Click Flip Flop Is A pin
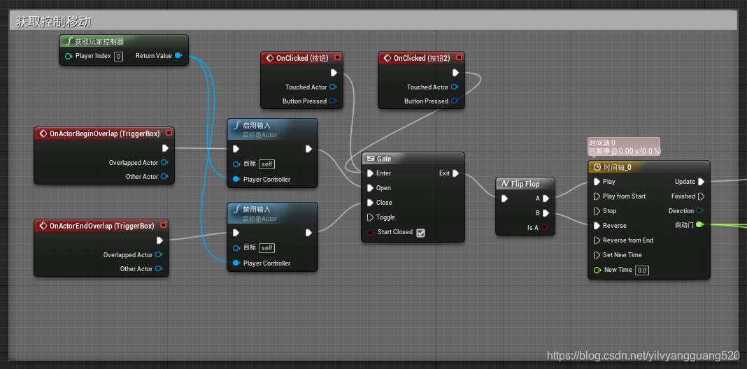 click(x=545, y=228)
